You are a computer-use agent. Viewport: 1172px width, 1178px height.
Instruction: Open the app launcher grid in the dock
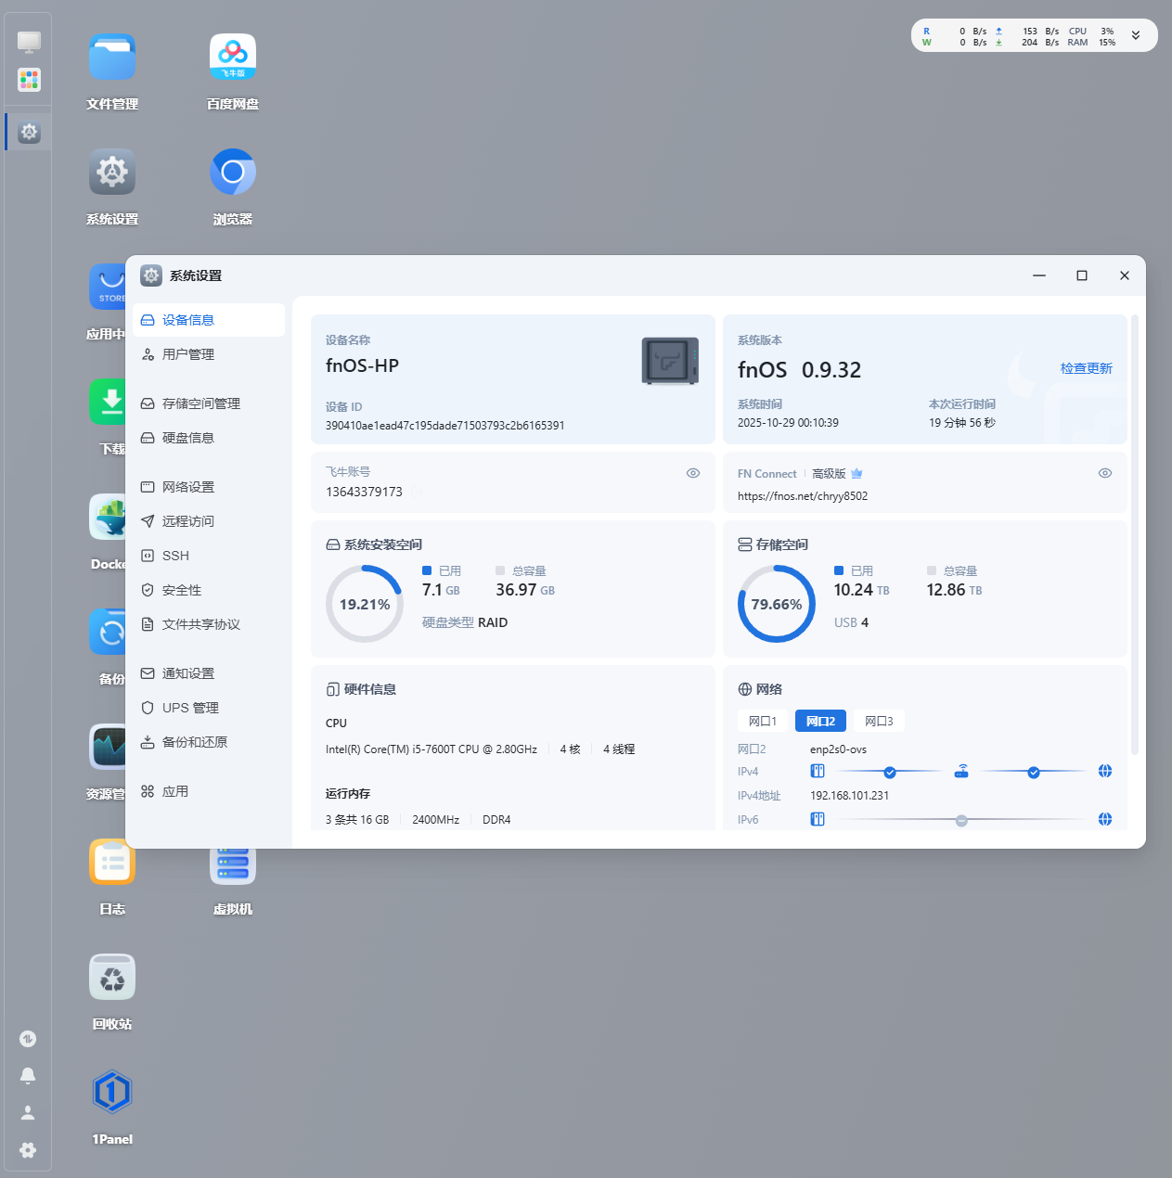(x=29, y=80)
